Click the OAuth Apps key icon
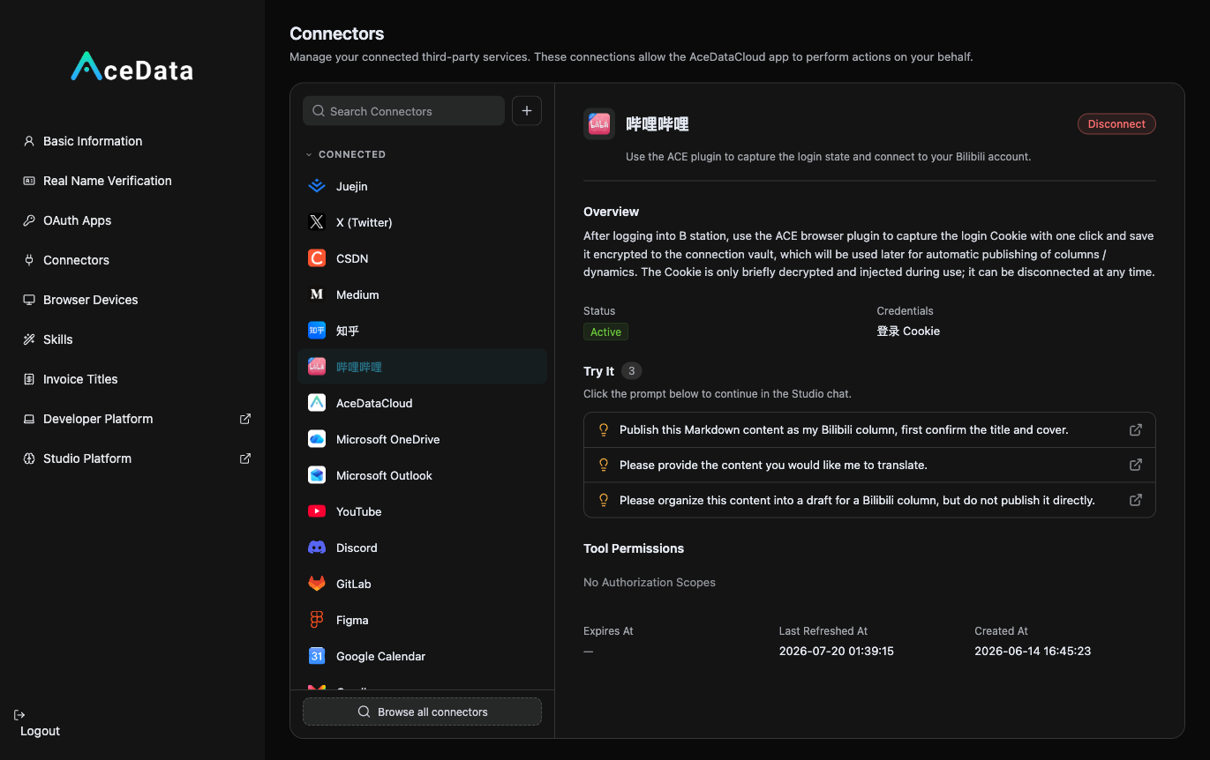Viewport: 1210px width, 760px height. click(29, 220)
